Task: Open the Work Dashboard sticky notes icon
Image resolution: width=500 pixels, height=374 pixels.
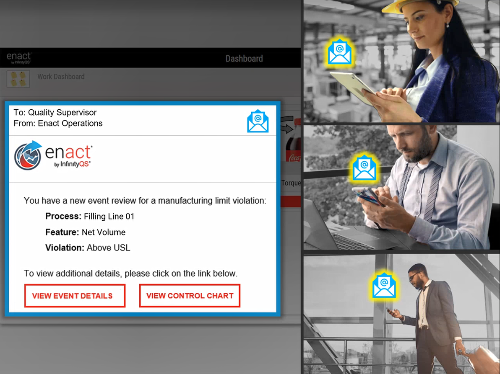Action: (18, 79)
